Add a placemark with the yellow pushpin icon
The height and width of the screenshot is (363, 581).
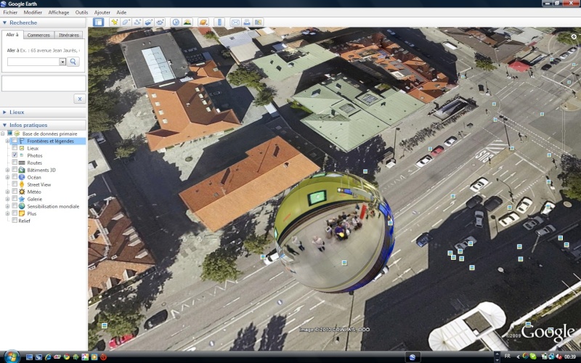[x=115, y=23]
